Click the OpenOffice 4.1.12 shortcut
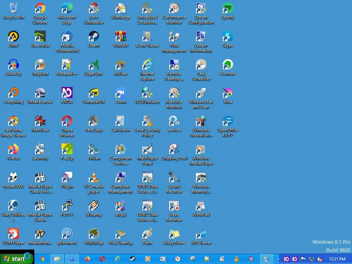Image resolution: width=352 pixels, height=264 pixels. point(228,126)
